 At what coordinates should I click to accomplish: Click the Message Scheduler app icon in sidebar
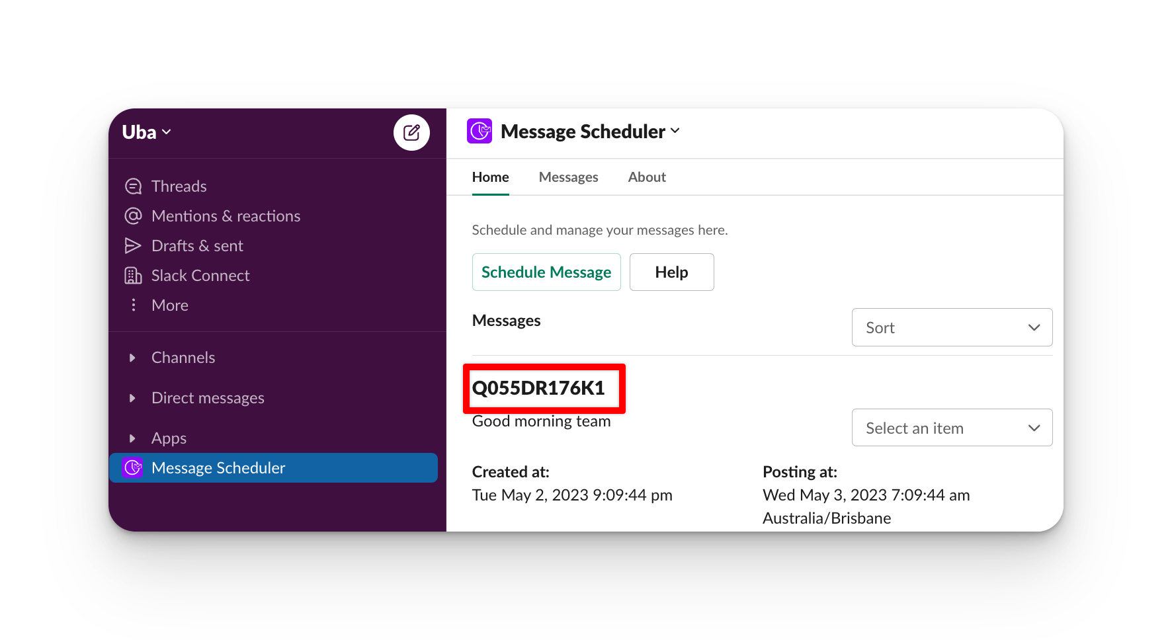click(x=133, y=467)
